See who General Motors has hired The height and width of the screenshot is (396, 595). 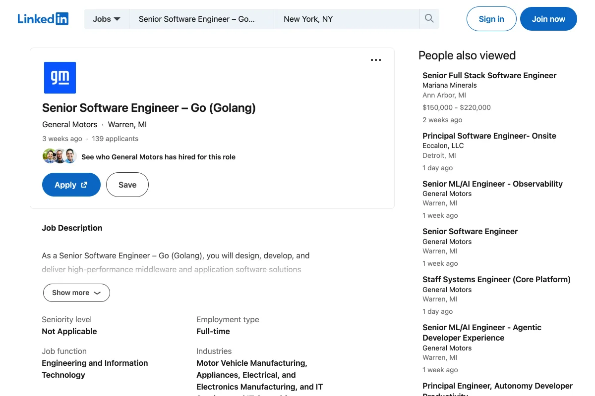(158, 157)
